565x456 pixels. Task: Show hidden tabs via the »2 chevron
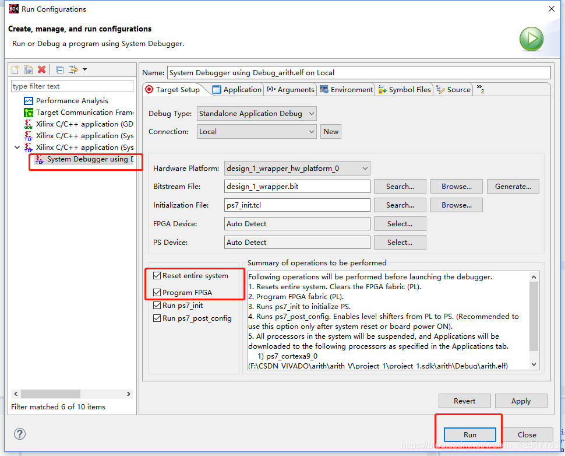[x=481, y=89]
